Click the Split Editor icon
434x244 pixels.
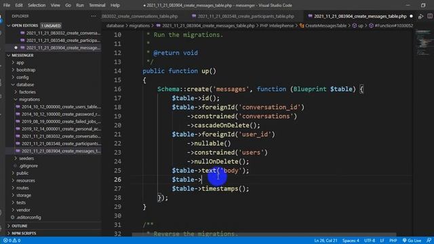click(x=430, y=16)
